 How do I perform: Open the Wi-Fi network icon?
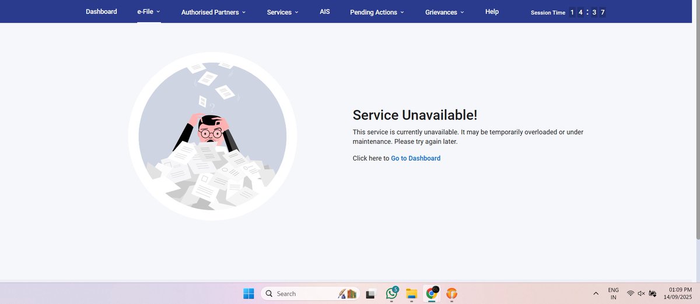(x=631, y=294)
